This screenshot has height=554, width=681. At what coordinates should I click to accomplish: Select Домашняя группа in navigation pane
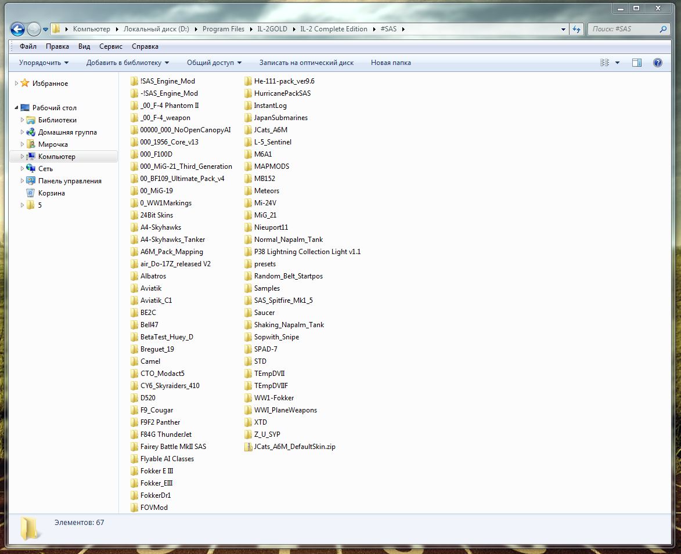pos(67,132)
